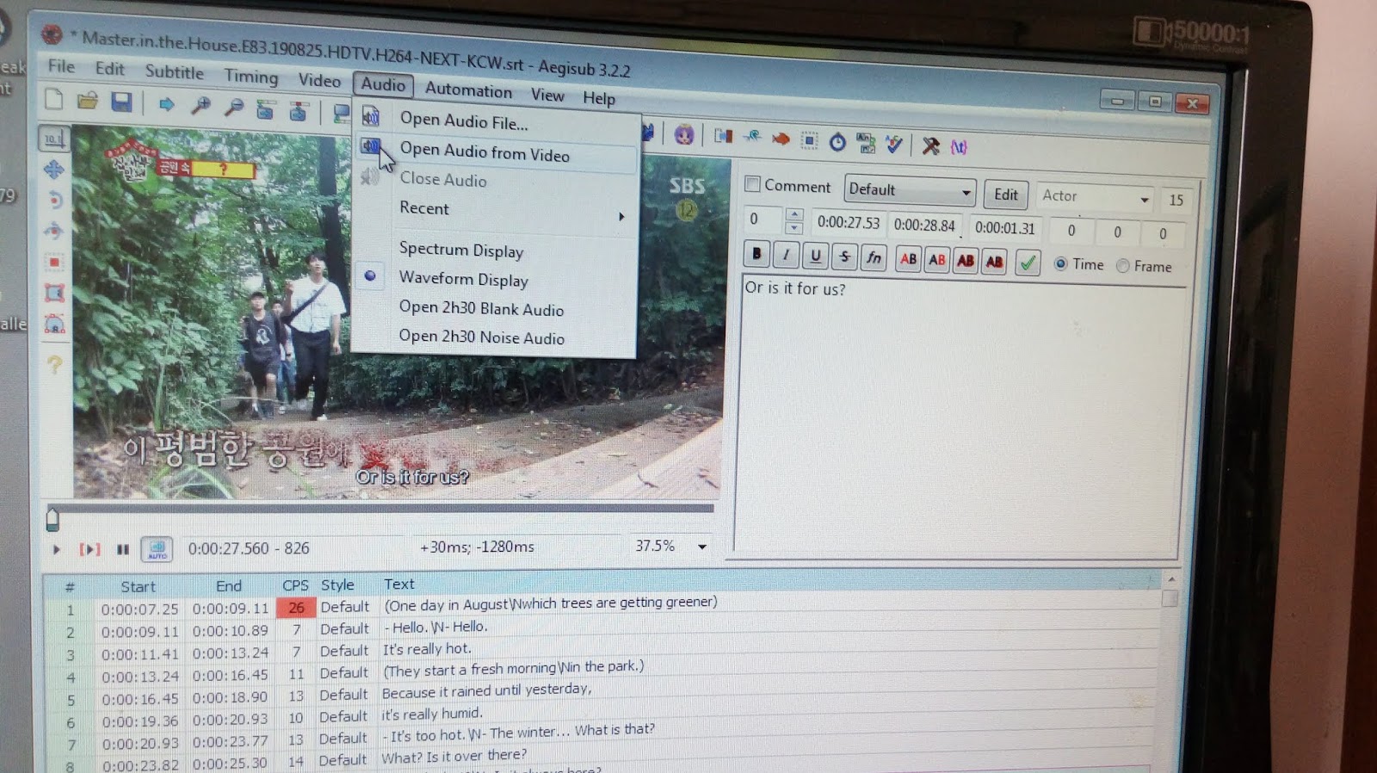The image size is (1377, 773).
Task: Click the font face fn button
Action: coord(874,257)
